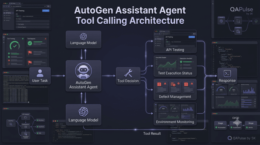Click the back arrow in top-left browser window

point(4,6)
